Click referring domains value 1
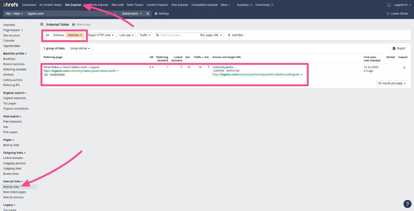 (x=167, y=67)
